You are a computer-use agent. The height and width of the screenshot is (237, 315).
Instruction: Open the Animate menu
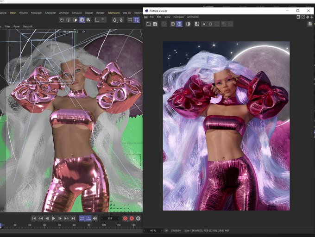[x=64, y=12]
